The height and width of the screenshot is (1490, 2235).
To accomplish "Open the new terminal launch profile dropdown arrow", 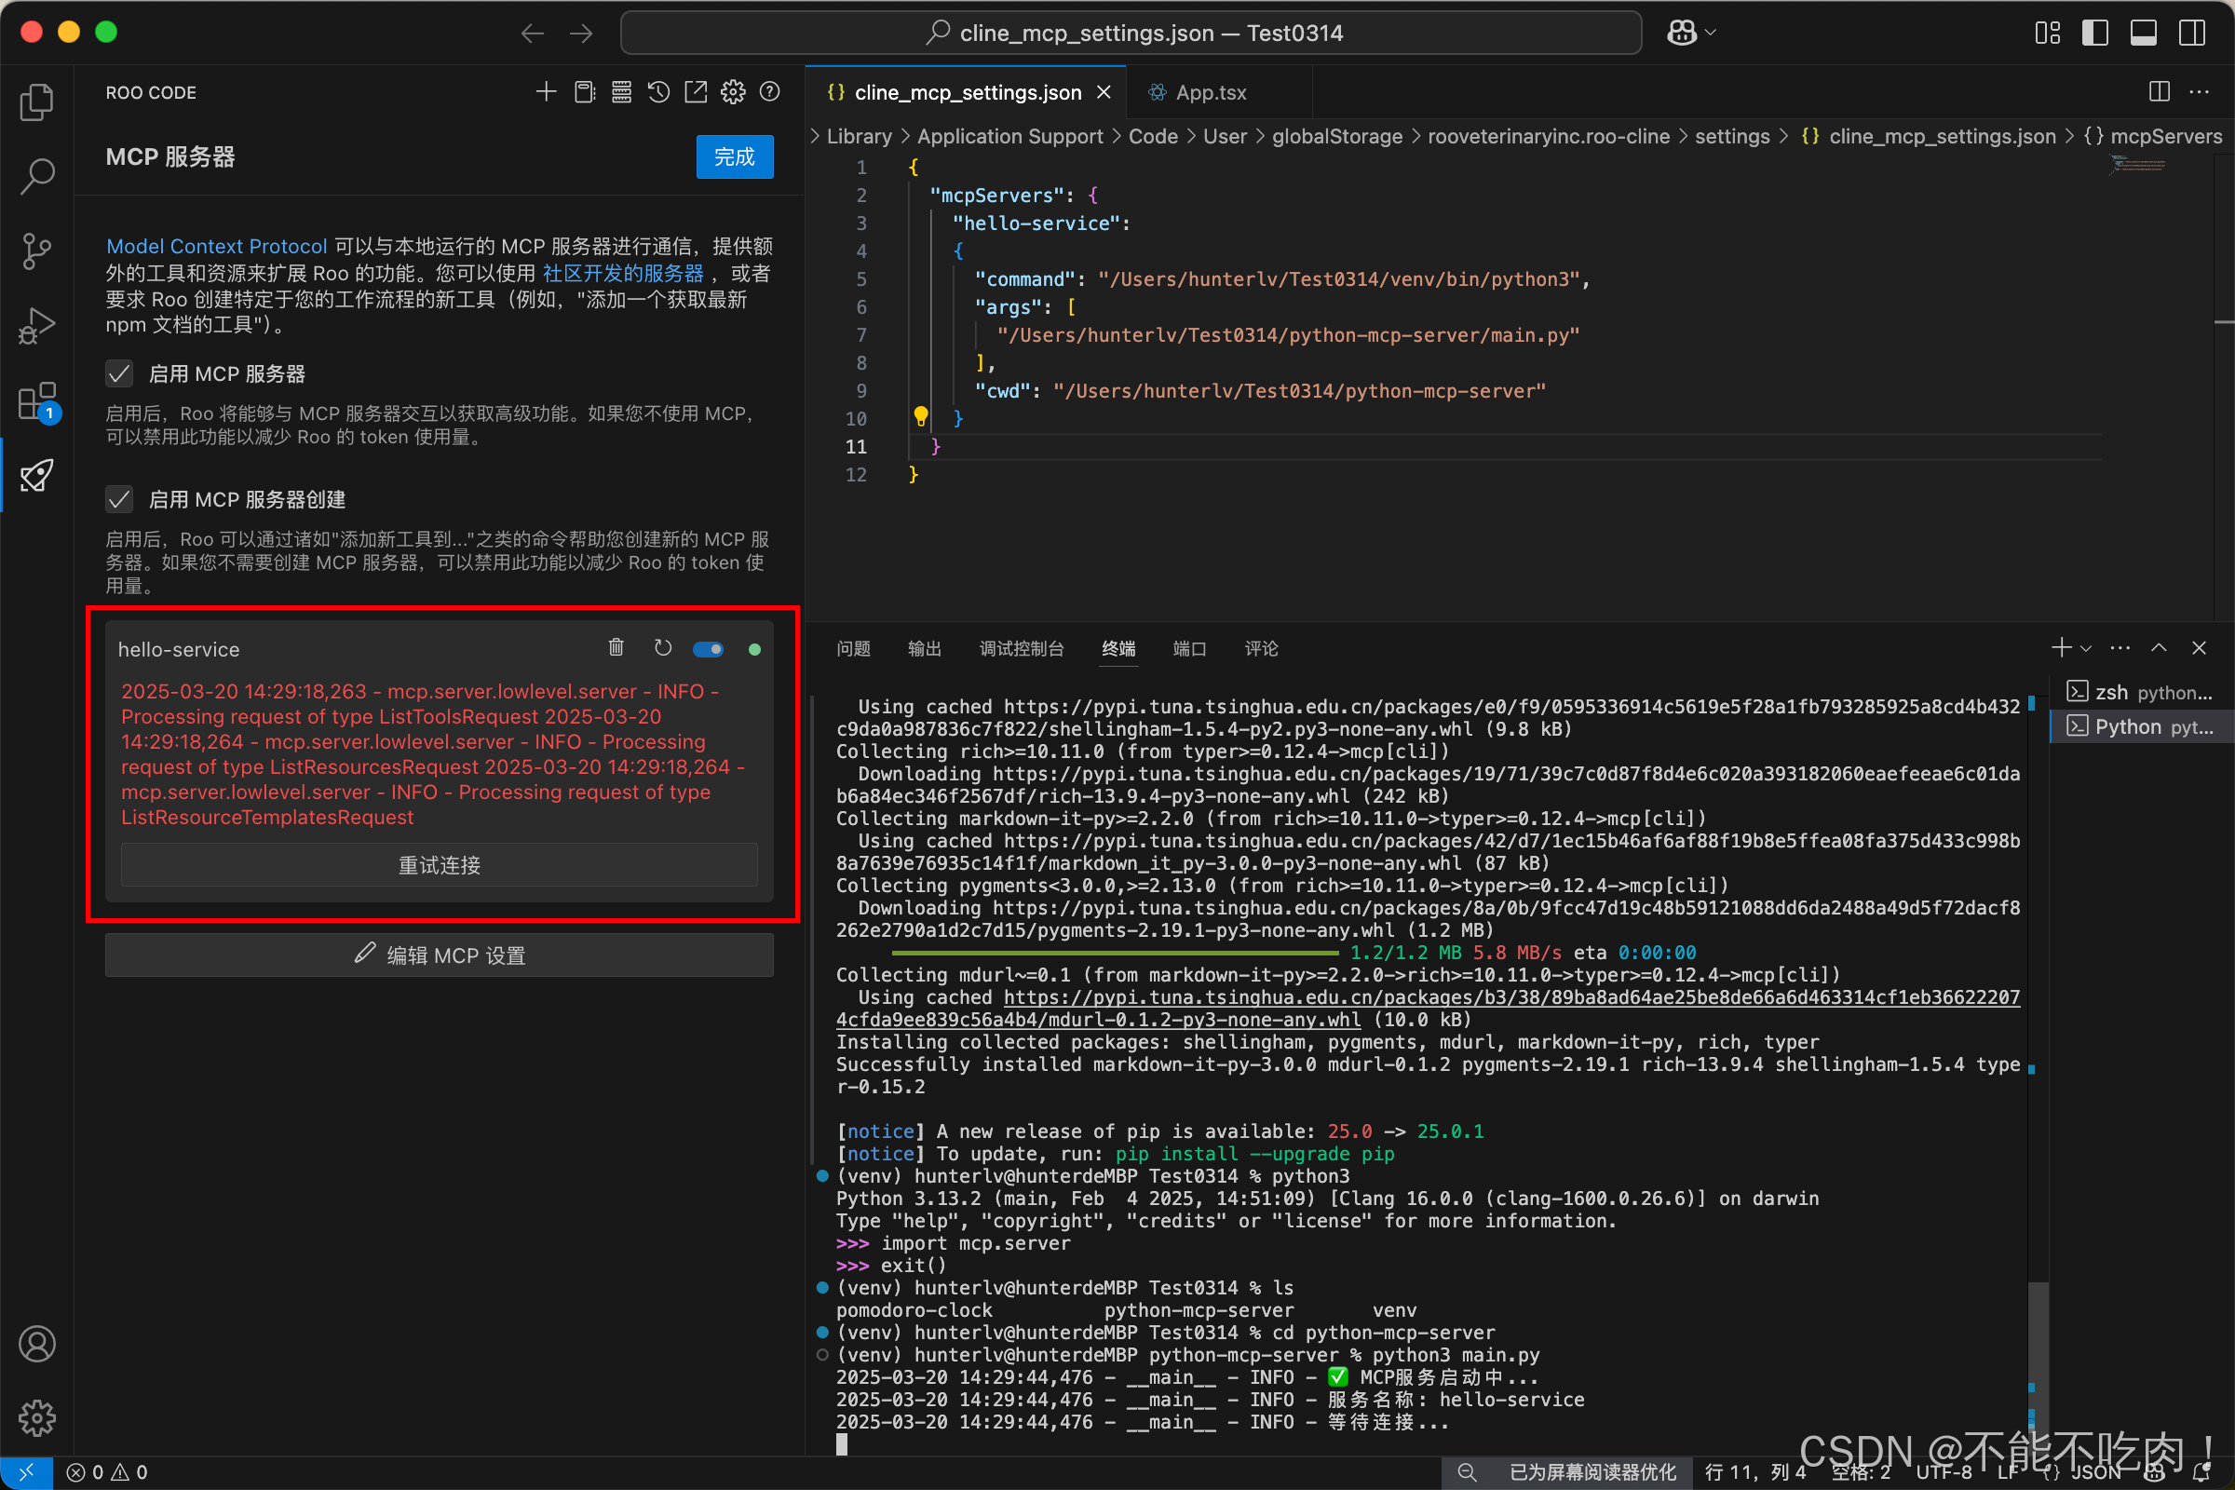I will (2086, 648).
